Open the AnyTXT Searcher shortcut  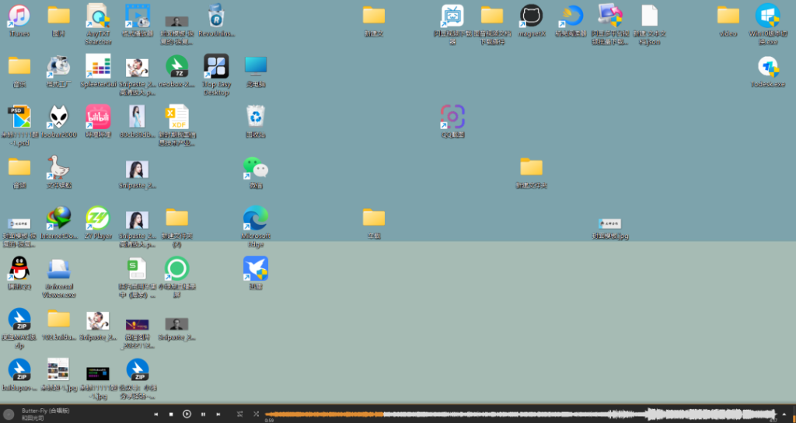pos(98,16)
